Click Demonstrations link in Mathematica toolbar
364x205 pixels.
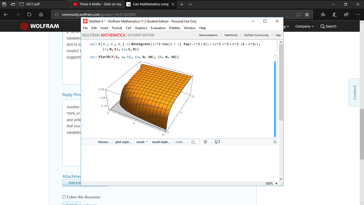click(208, 35)
